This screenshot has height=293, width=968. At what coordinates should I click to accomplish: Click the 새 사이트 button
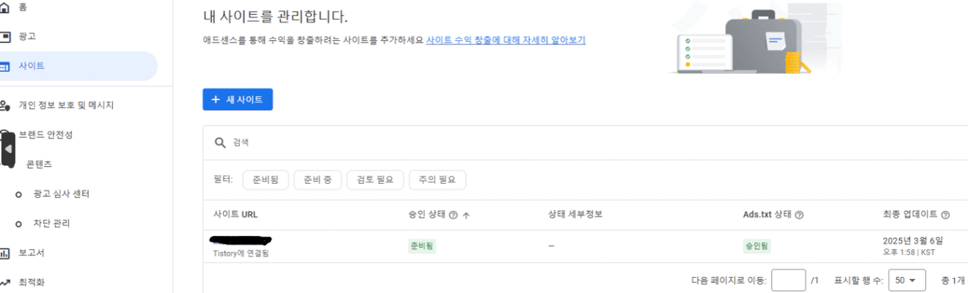tap(237, 100)
